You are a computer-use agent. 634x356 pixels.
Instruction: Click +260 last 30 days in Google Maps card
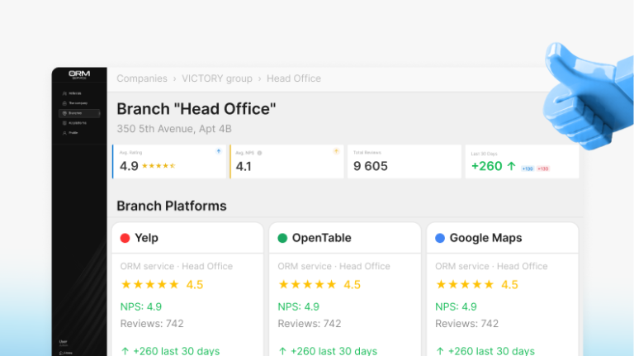pyautogui.click(x=485, y=351)
